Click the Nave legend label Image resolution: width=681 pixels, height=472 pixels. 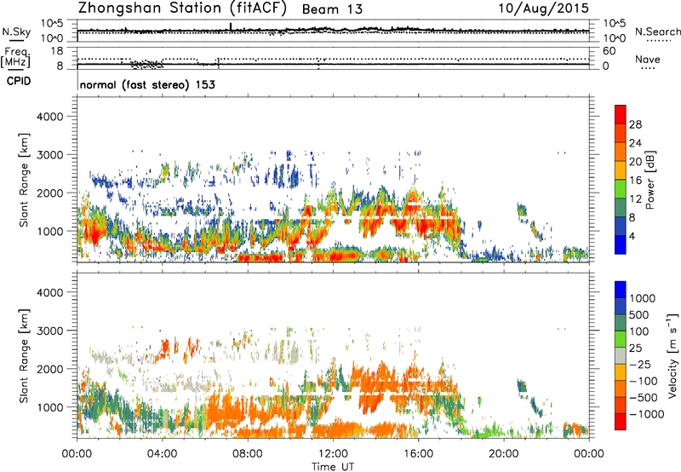click(x=648, y=59)
